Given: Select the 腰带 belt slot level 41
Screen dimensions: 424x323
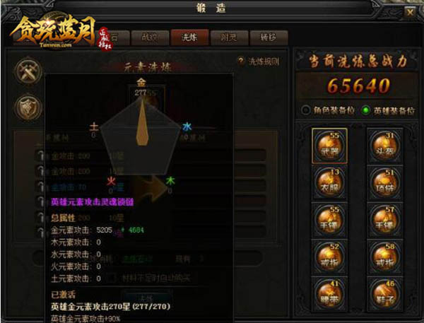Looking at the screenshot, I should tap(329, 294).
